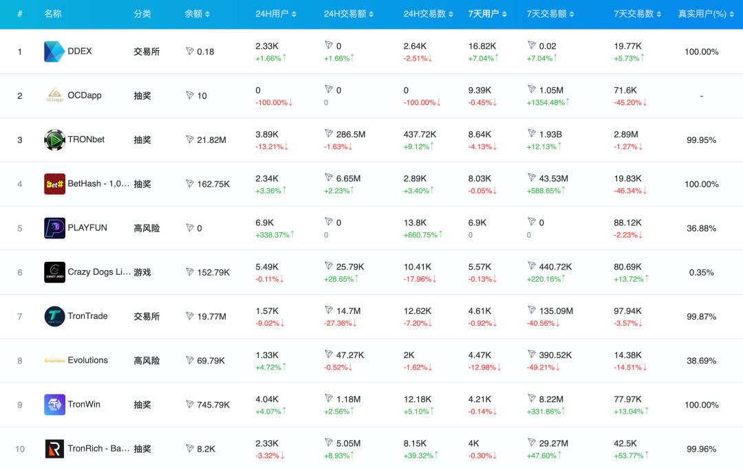Screen dimensions: 743x470
Task: Click the +53.77% change for TronRich
Action: [631, 456]
